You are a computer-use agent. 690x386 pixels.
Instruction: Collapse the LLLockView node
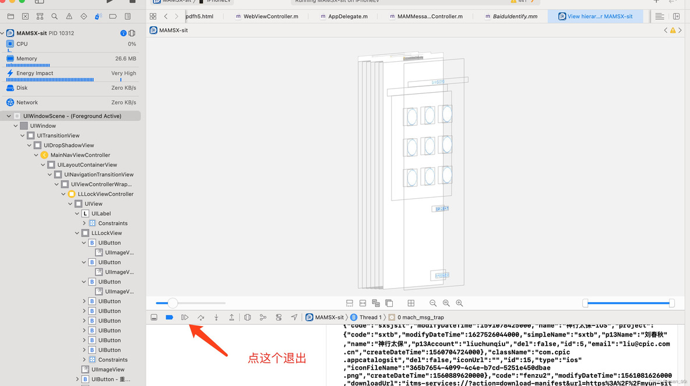[x=77, y=233]
